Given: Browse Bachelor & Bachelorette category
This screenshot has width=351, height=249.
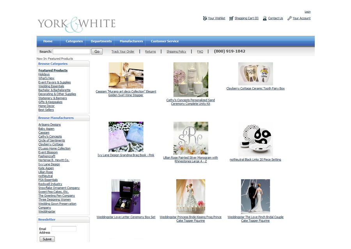Looking at the screenshot, I should pyautogui.click(x=54, y=90).
